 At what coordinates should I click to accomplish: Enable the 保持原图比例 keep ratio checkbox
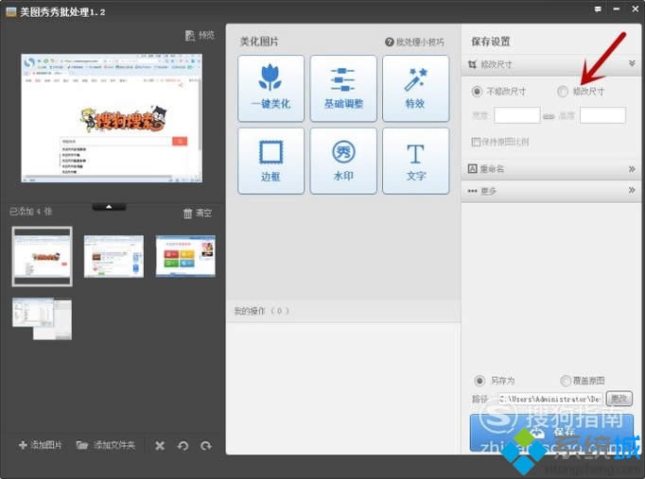tap(476, 142)
